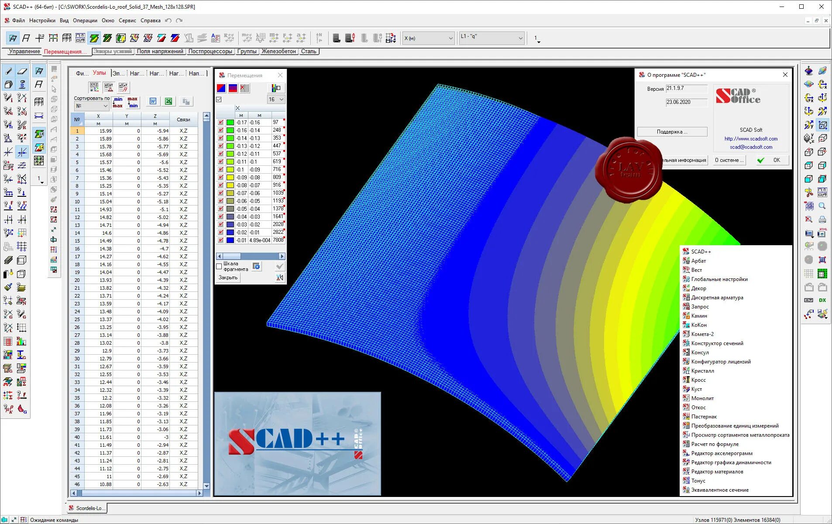
Task: Click the red-blue diagonal color scheme icon
Action: [221, 88]
